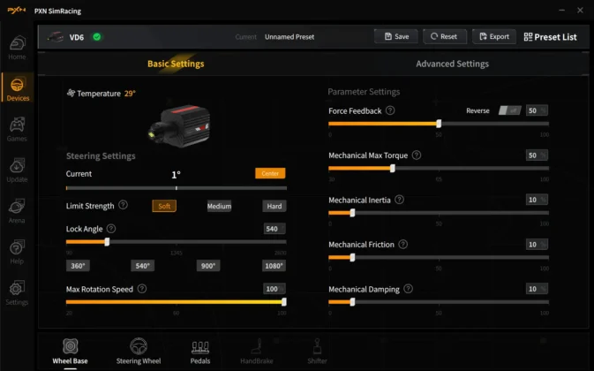Open the Settings gear in sidebar
Viewport: 594px width, 371px height.
point(17,288)
